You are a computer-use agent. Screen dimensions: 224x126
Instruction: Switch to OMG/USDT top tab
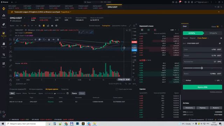(x=113, y=7)
